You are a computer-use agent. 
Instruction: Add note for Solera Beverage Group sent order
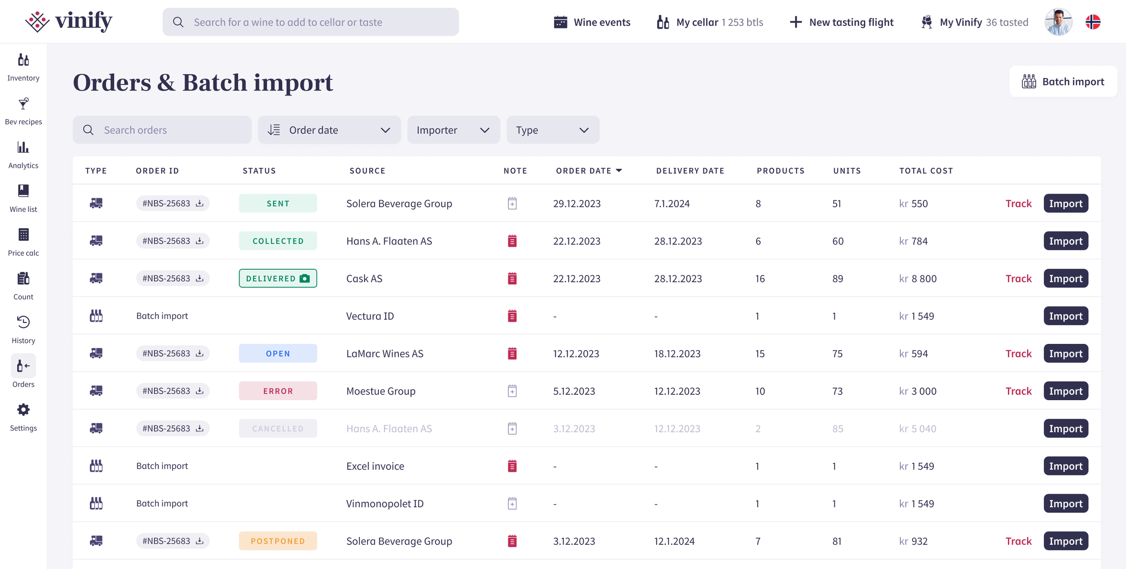(512, 203)
